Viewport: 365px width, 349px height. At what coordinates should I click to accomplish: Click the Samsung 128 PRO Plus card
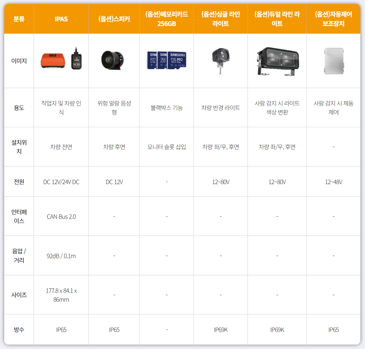(177, 59)
